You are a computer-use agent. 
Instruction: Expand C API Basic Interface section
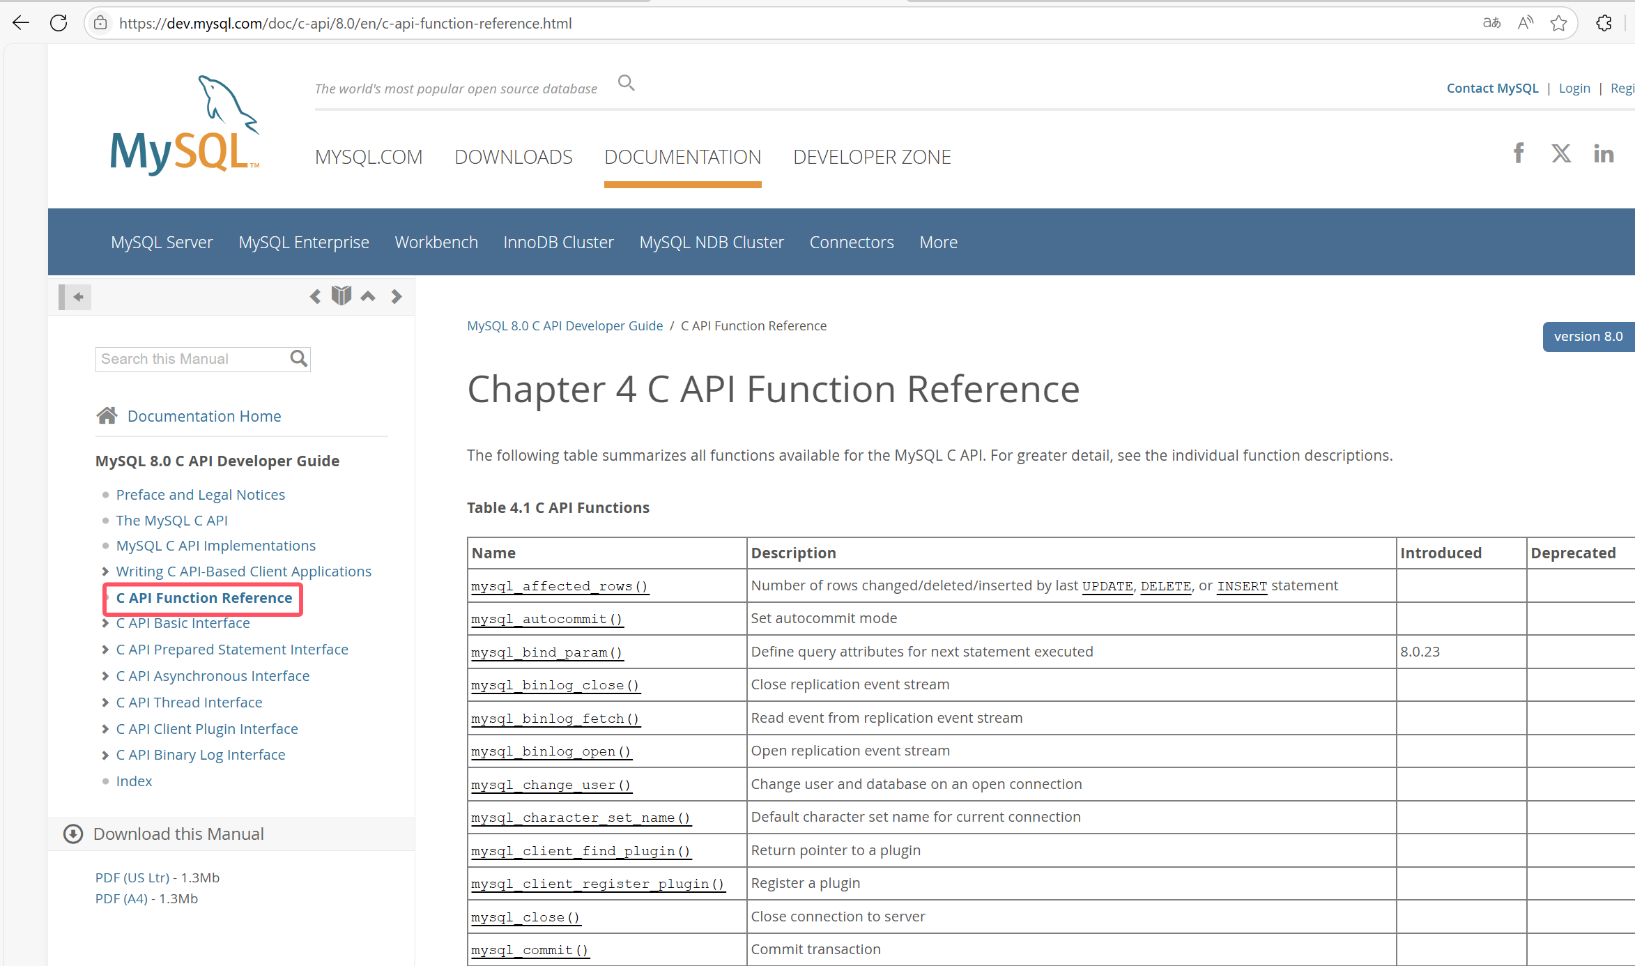coord(105,622)
